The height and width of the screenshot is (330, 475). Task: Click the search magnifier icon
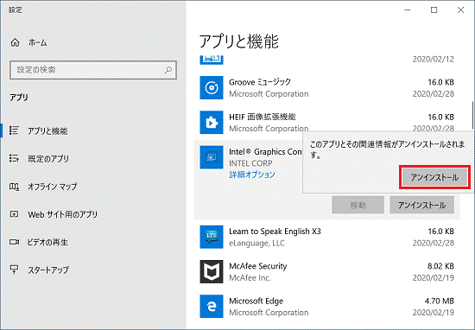168,70
